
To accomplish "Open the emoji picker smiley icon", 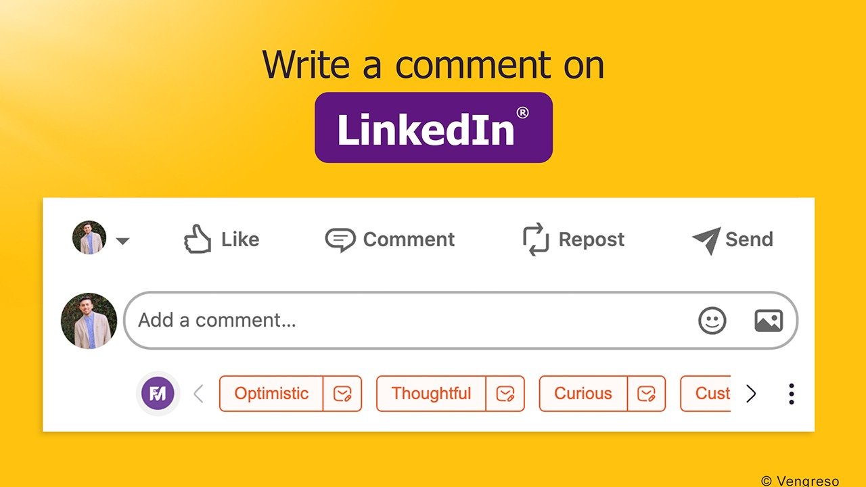I will (712, 321).
